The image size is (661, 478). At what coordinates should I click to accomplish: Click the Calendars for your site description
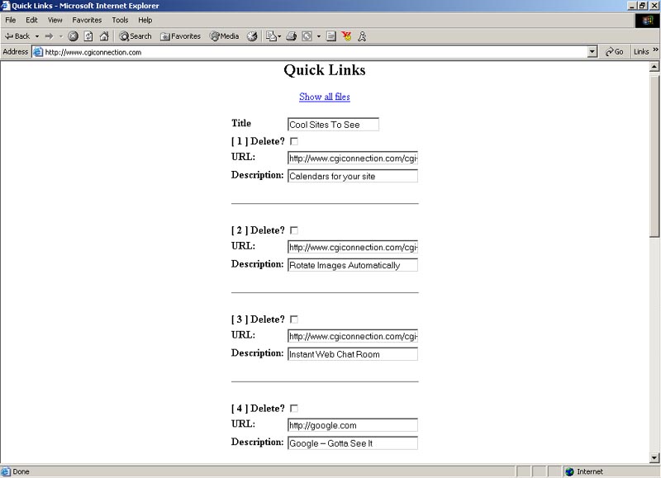point(353,176)
